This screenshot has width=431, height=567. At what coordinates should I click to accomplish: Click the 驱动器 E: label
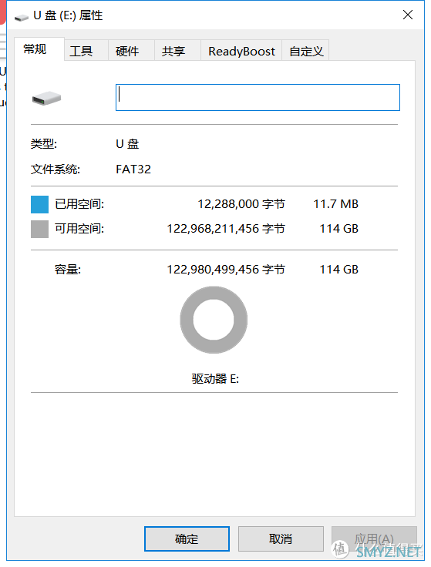[x=215, y=378]
